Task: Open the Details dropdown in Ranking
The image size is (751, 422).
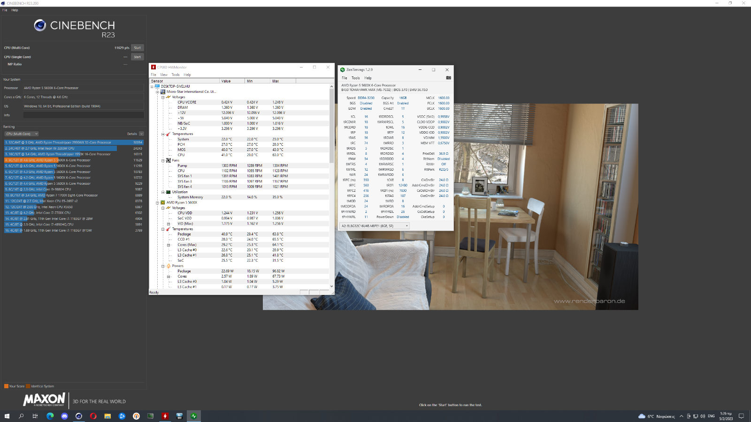Action: (141, 134)
